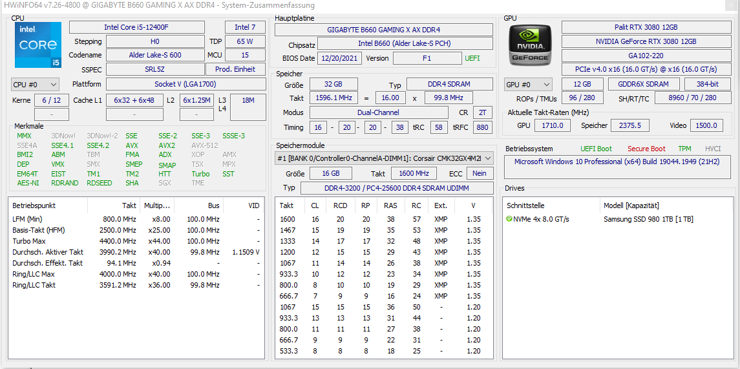The width and height of the screenshot is (740, 369).
Task: Click the NVIDIA GeForce logo
Action: pyautogui.click(x=530, y=45)
